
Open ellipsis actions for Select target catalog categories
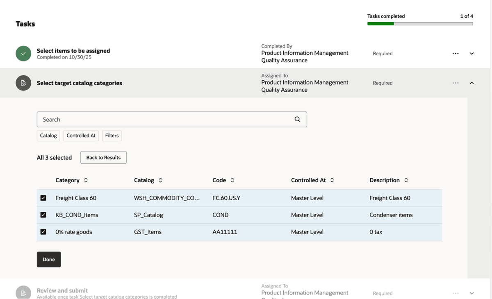click(455, 83)
